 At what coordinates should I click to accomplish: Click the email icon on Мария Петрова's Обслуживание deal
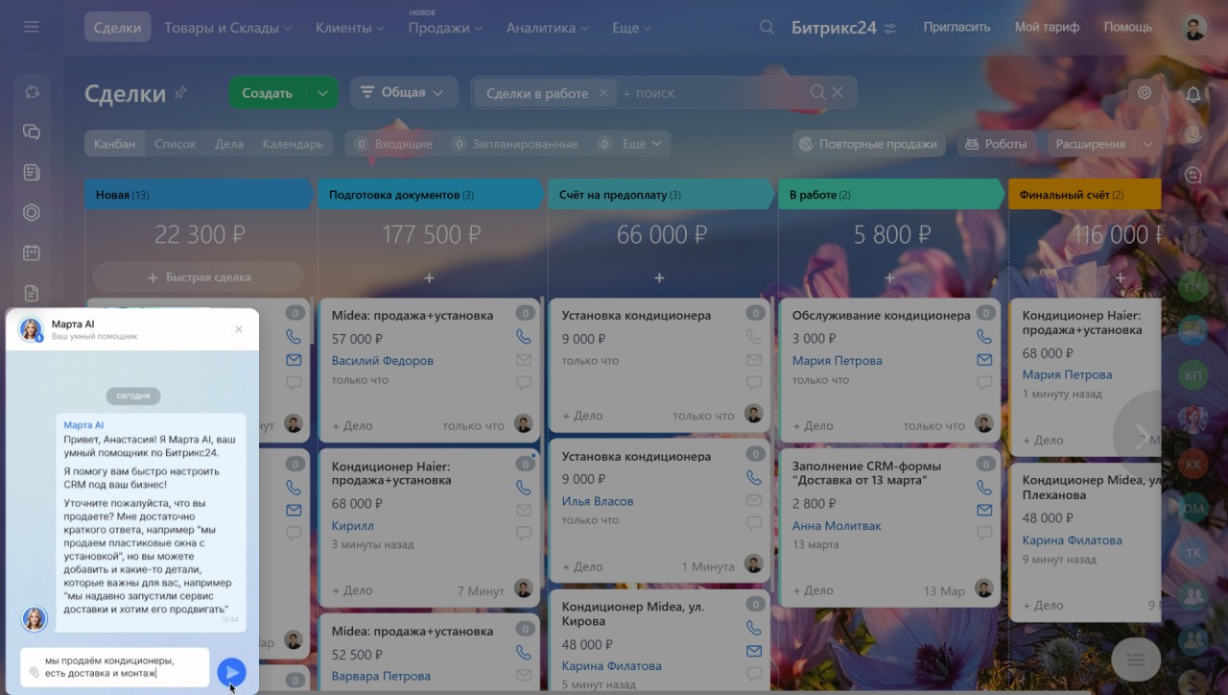click(983, 360)
